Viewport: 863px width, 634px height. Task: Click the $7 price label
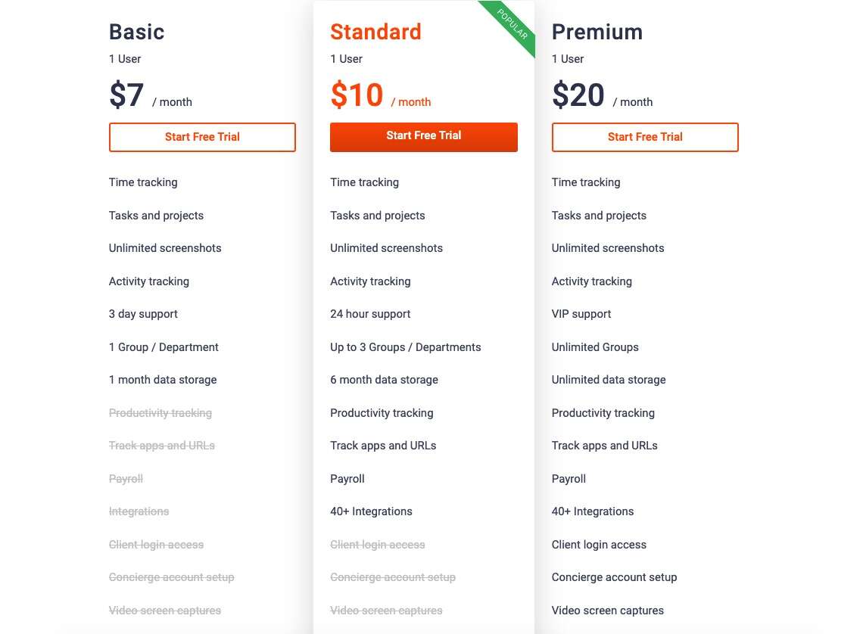126,95
